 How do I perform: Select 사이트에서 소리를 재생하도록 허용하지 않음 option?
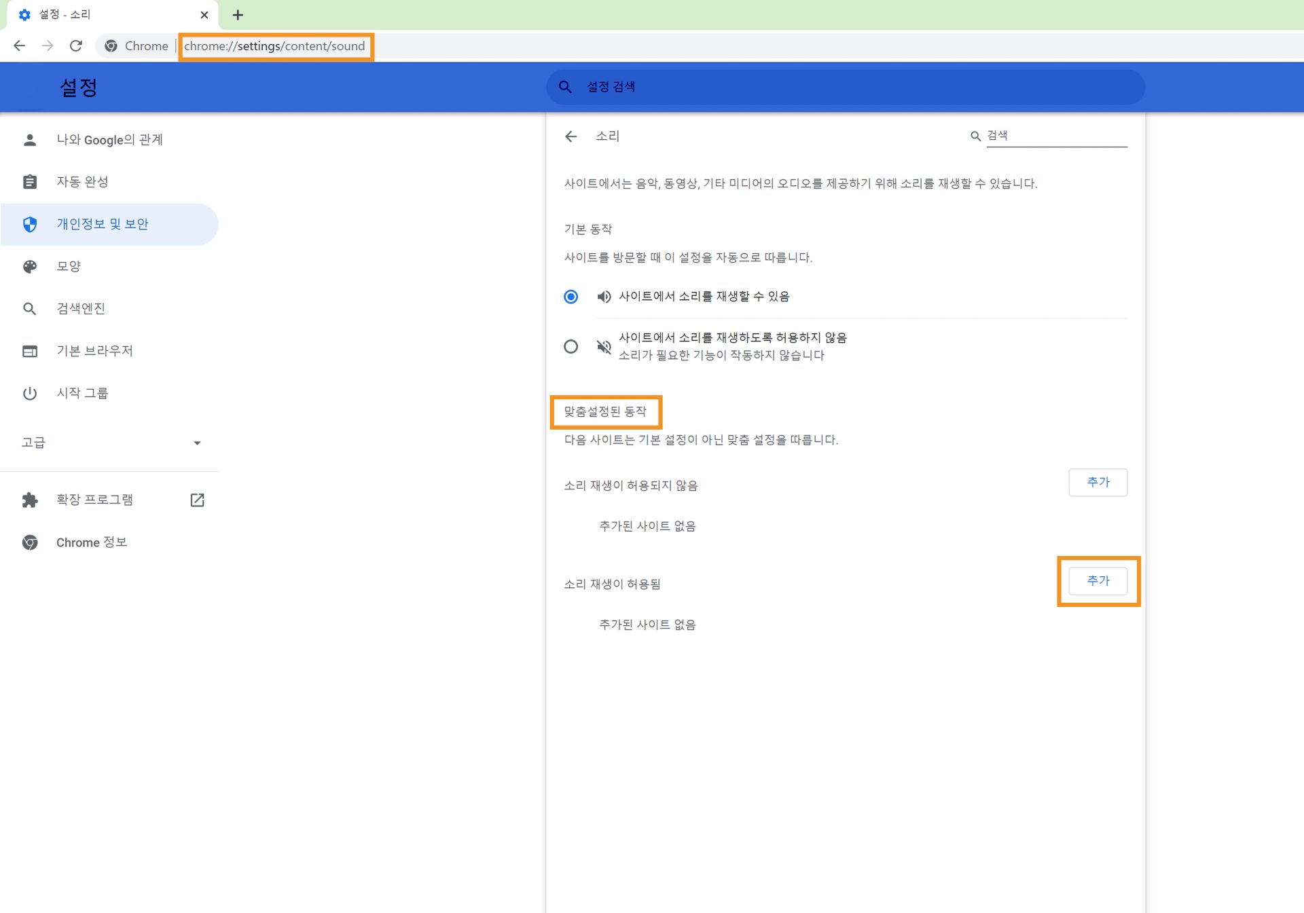point(570,346)
